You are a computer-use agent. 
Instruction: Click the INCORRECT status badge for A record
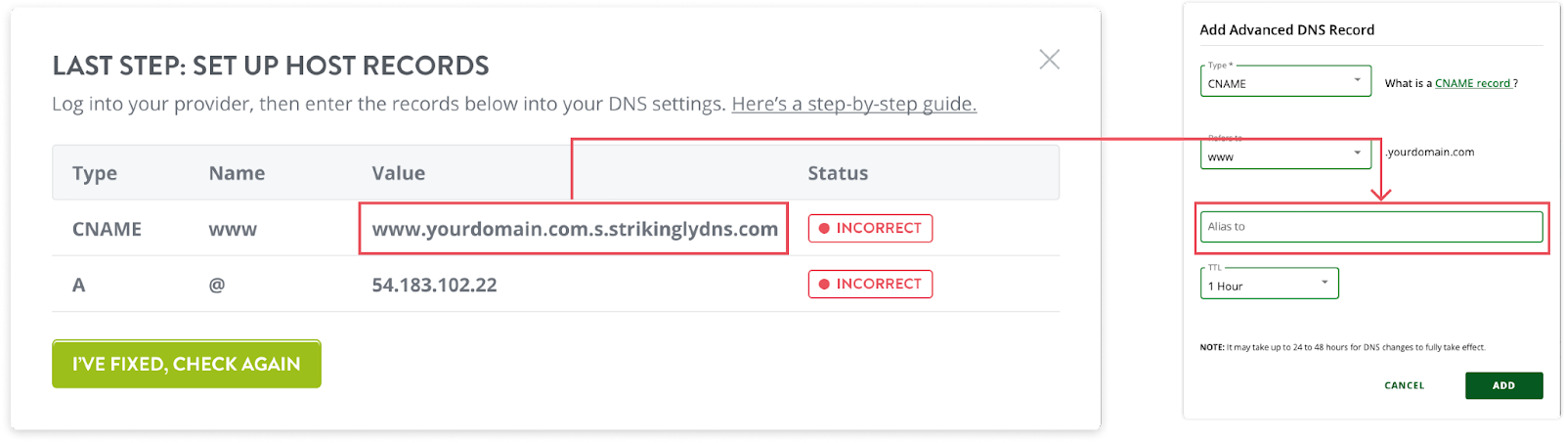pyautogui.click(x=870, y=284)
